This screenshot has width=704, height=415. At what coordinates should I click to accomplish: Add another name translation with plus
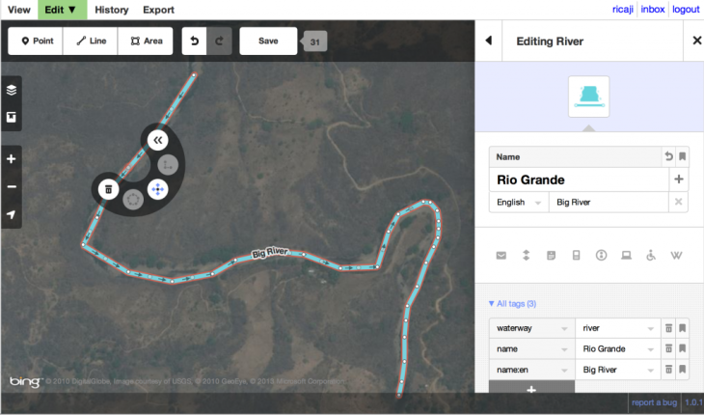click(x=678, y=180)
